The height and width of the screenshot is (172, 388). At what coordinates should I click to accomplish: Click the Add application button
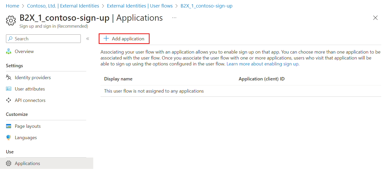tap(124, 38)
